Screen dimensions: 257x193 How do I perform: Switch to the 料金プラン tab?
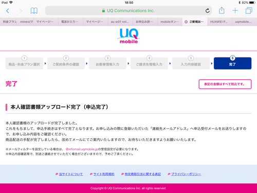point(8,22)
